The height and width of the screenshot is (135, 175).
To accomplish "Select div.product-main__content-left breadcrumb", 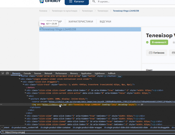I will 25,128.
